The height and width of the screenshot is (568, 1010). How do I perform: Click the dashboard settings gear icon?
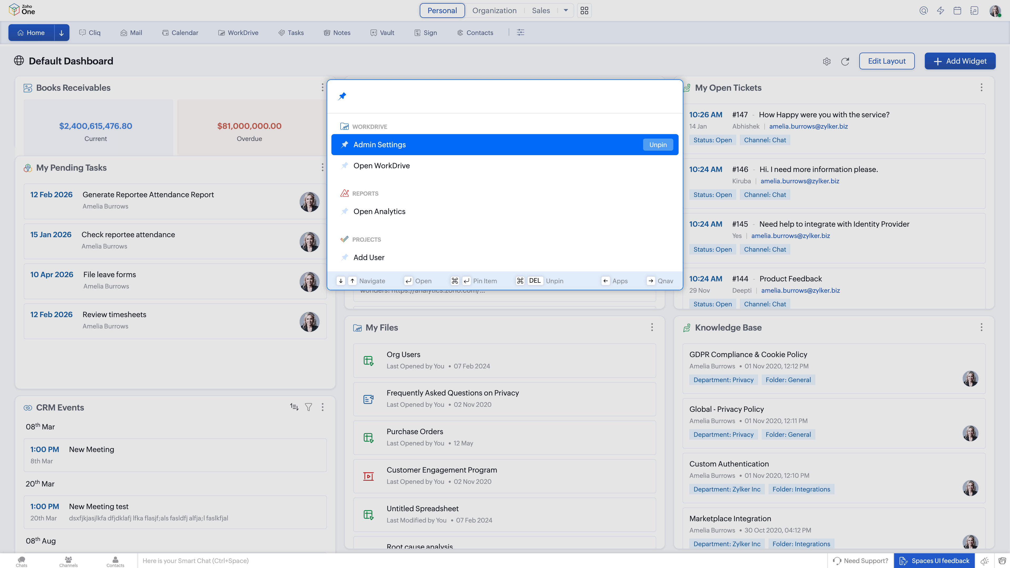826,61
